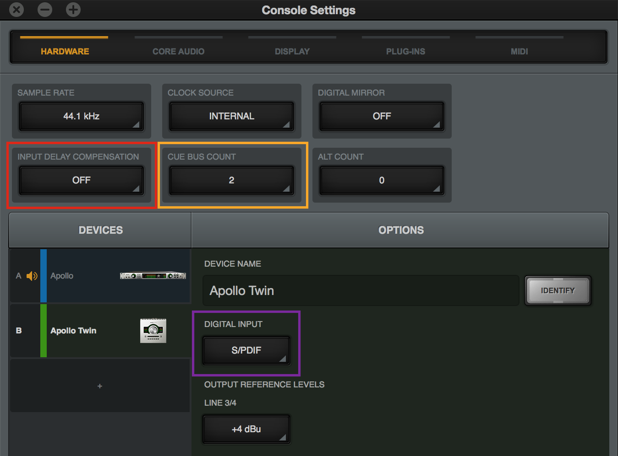Viewport: 618px width, 456px height.
Task: Click the Options column header
Action: pos(400,230)
